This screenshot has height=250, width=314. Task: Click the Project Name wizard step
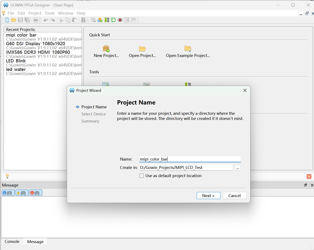click(94, 107)
